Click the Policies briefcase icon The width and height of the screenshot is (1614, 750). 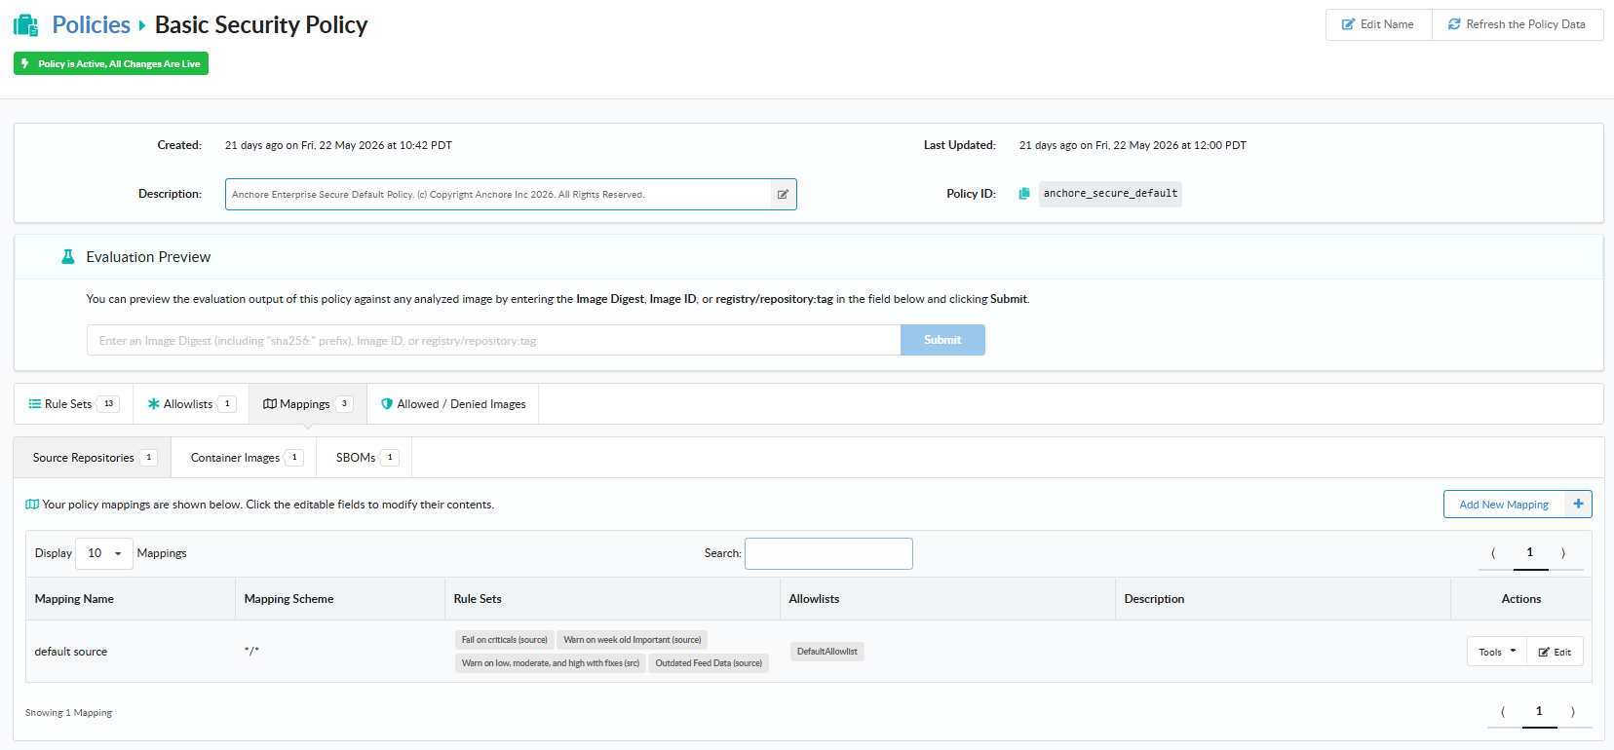(25, 25)
